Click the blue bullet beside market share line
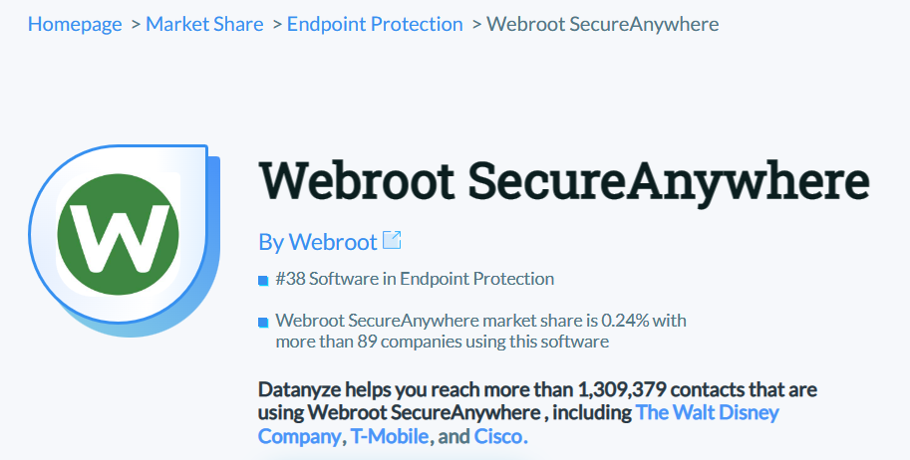This screenshot has height=460, width=910. (x=263, y=322)
